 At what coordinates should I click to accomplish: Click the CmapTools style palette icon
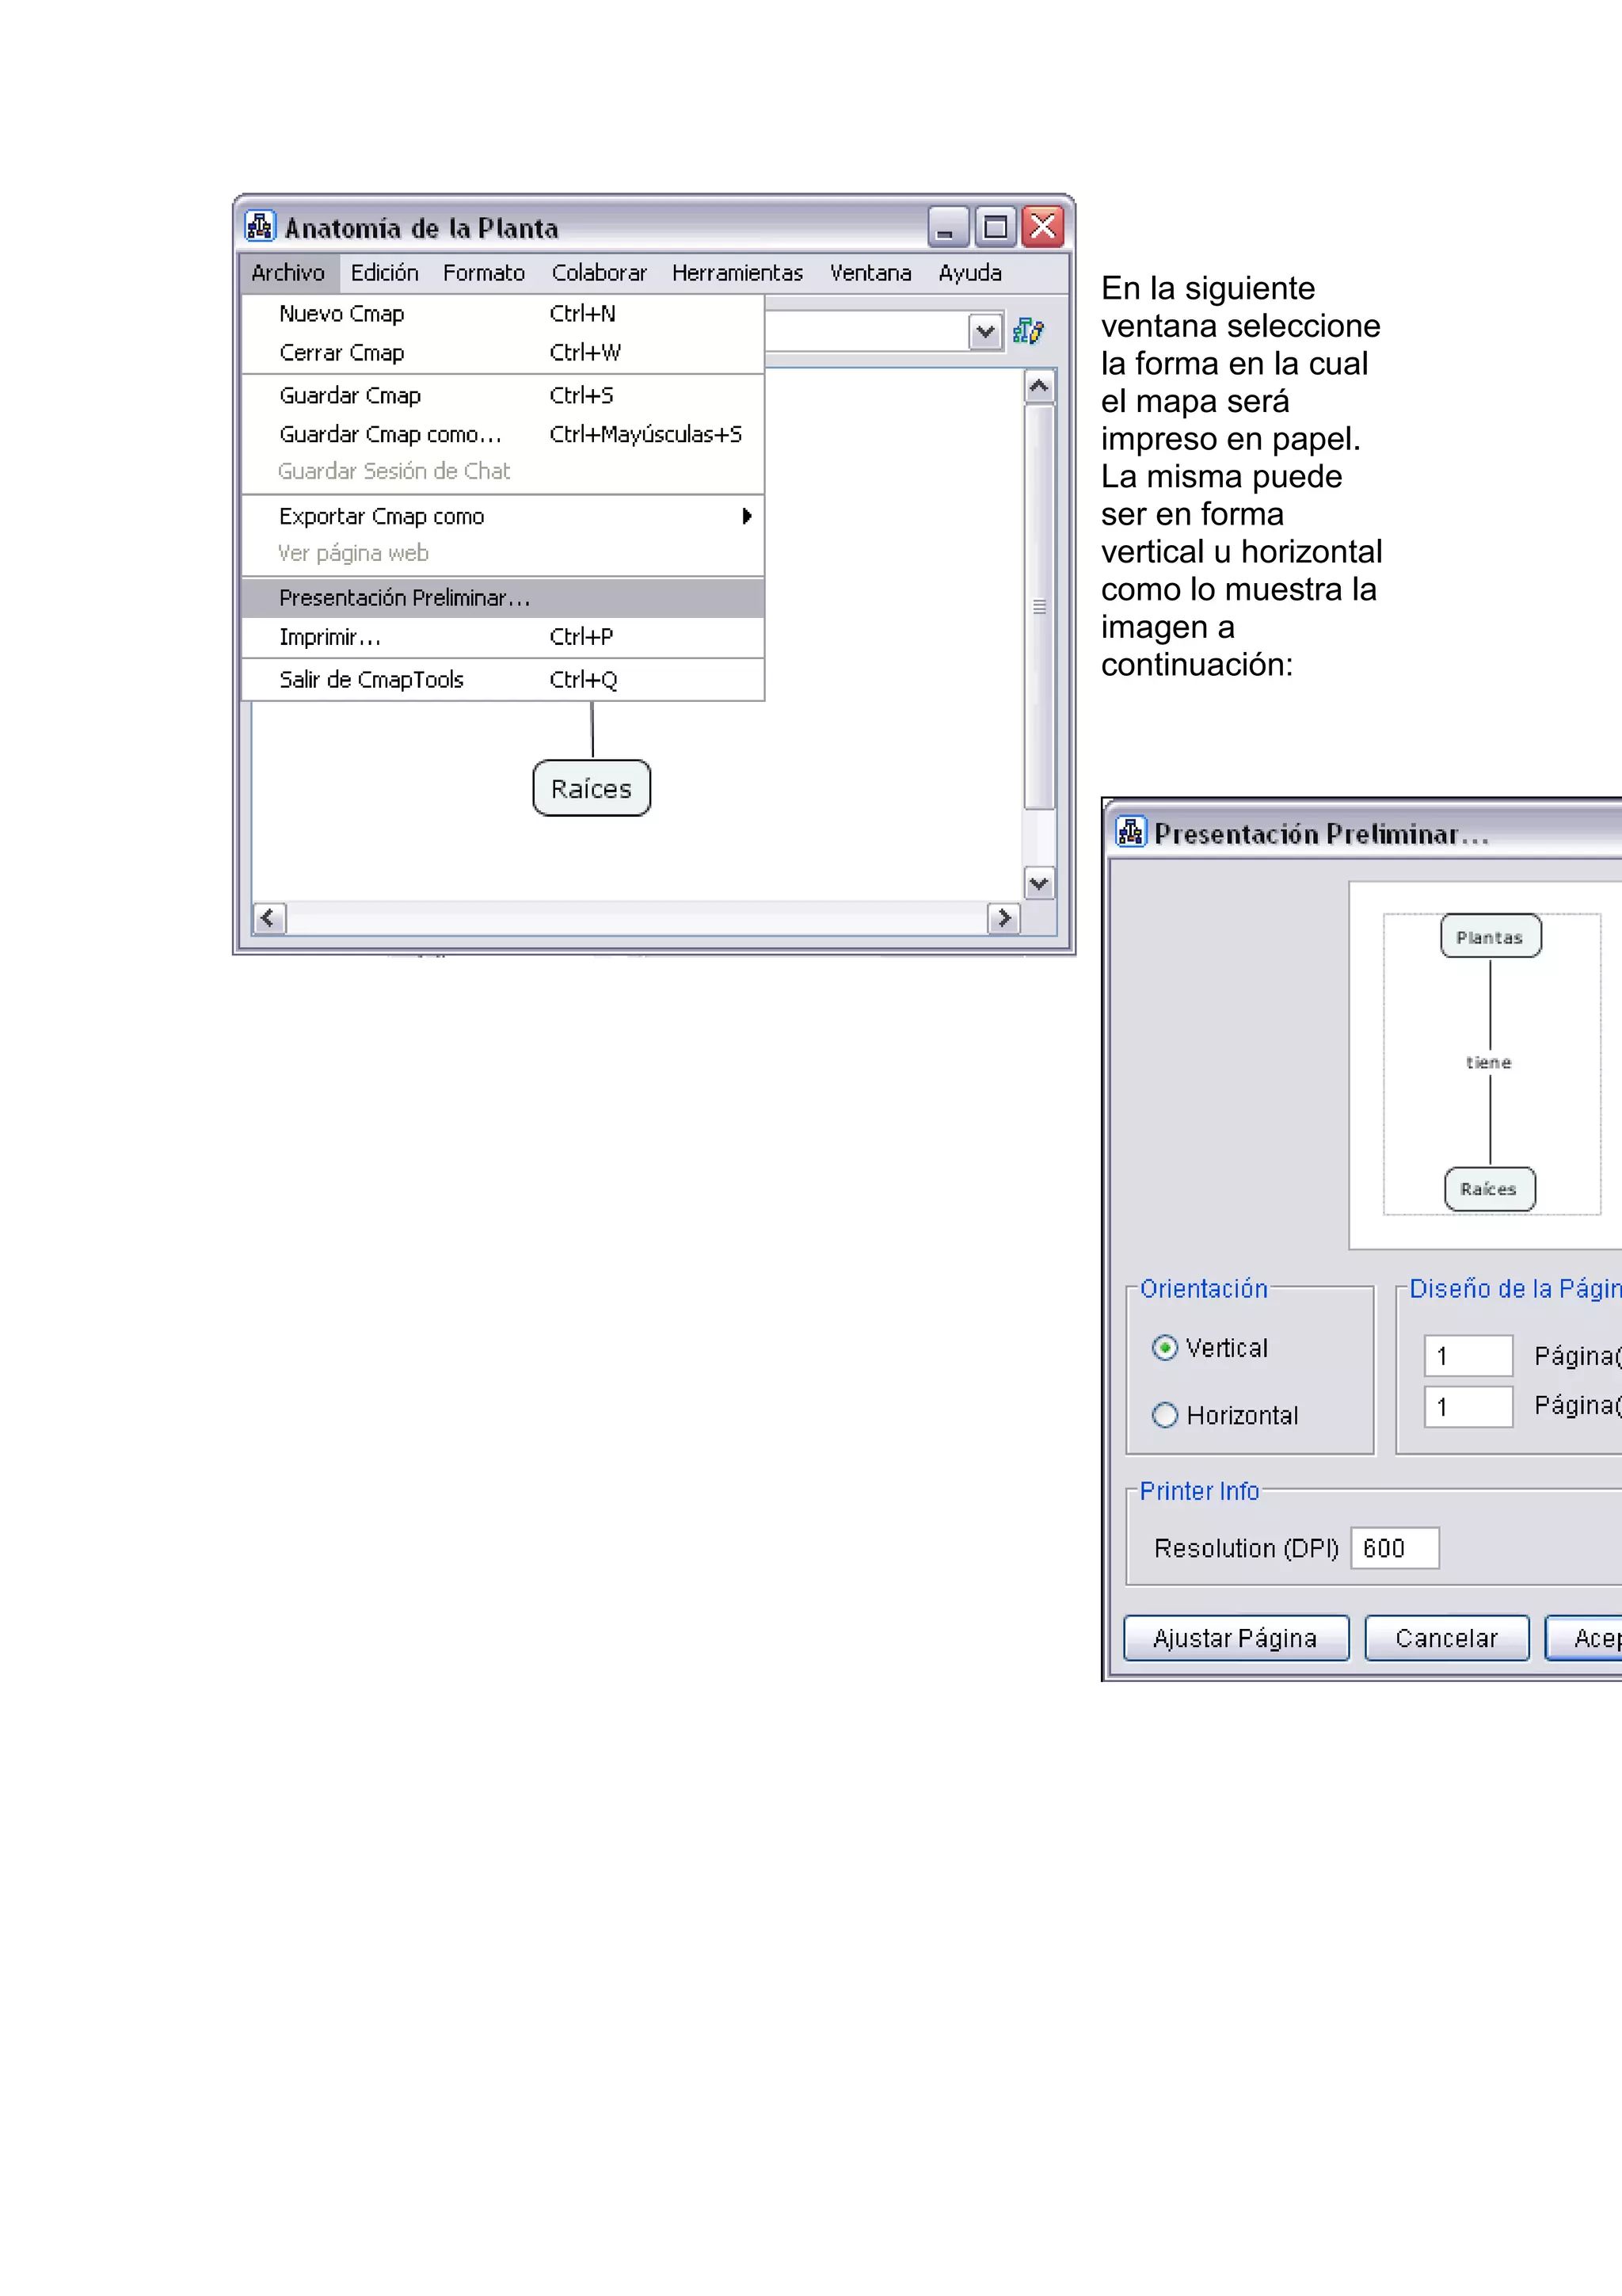point(1027,331)
